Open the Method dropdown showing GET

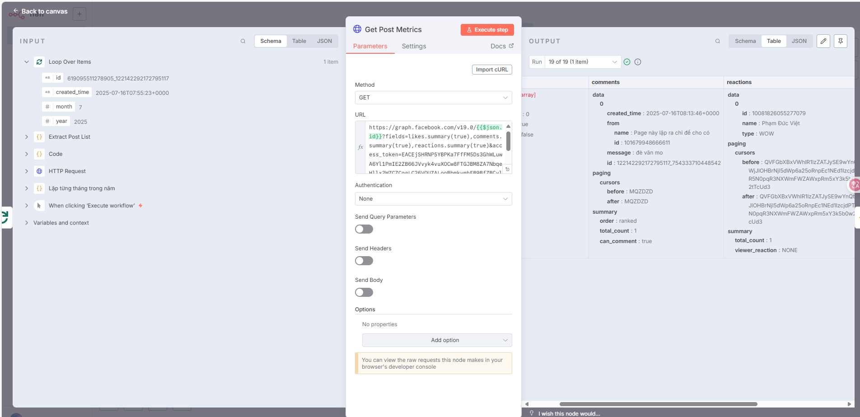point(433,98)
